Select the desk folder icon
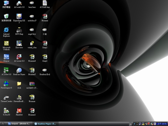Viewport: 168px width, 126px height. coord(19,83)
